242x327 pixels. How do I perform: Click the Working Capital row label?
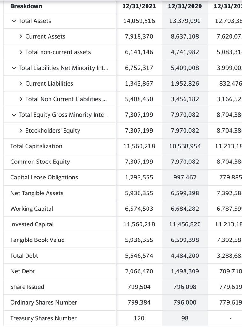tap(32, 209)
